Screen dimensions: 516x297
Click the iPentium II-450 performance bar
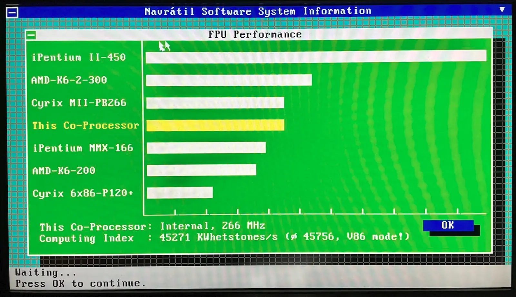pos(316,56)
